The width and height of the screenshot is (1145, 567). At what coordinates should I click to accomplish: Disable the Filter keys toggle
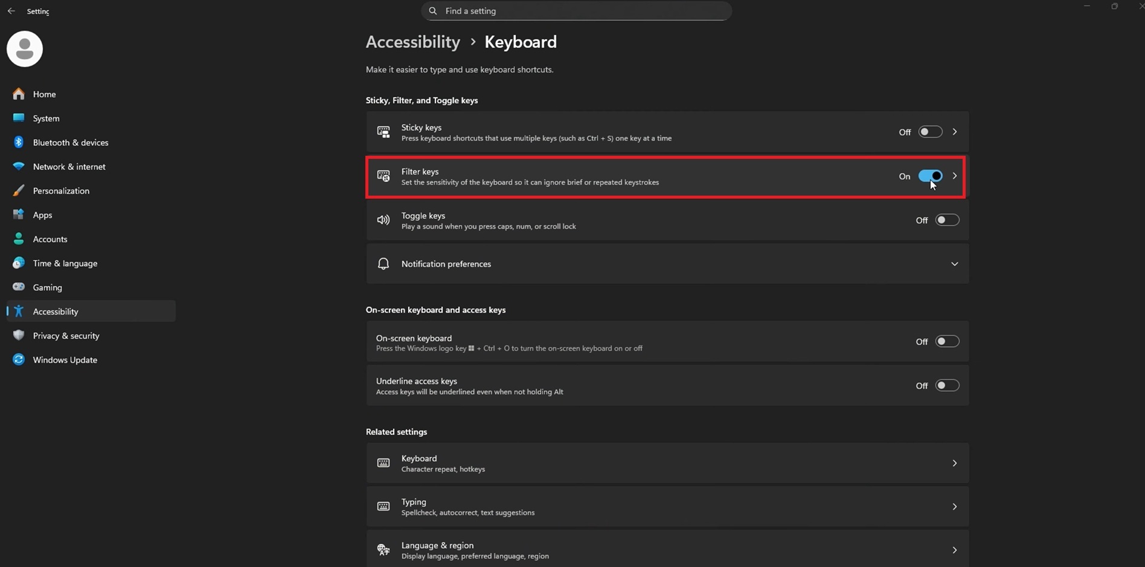[931, 176]
